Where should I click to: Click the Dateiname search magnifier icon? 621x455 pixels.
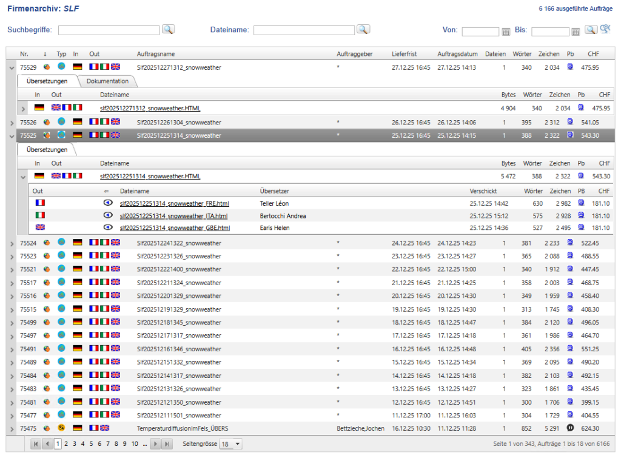tap(363, 30)
